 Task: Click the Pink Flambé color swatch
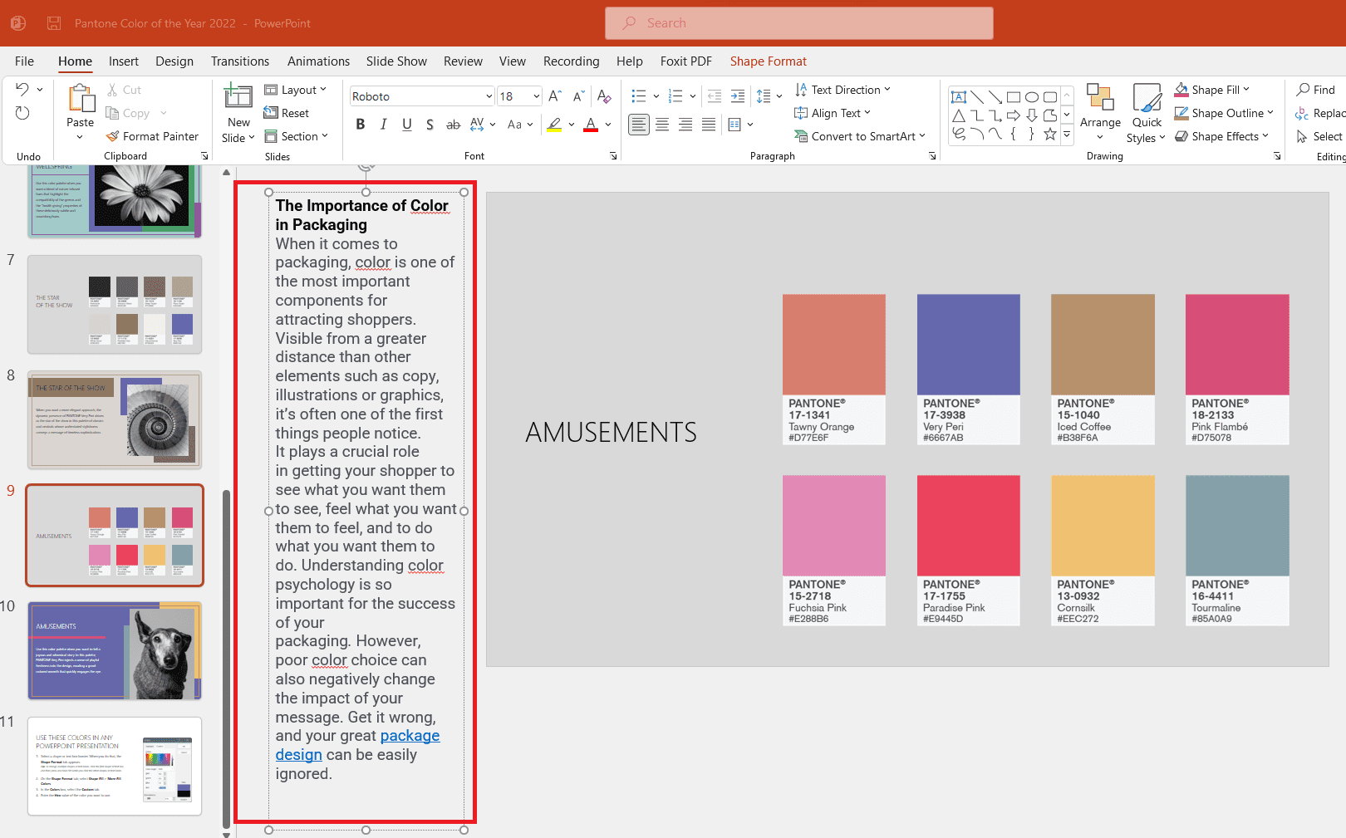click(x=1237, y=345)
